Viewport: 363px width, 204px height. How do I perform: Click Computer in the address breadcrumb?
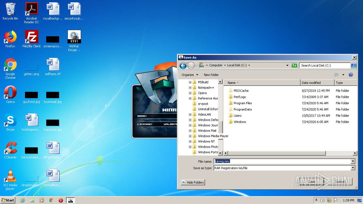click(x=216, y=65)
